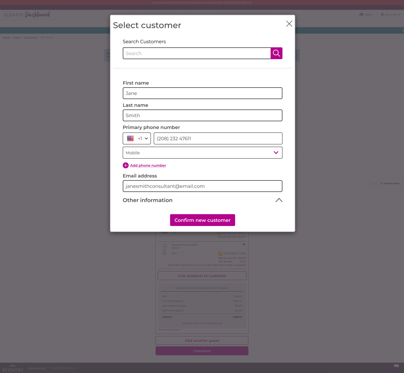The width and height of the screenshot is (404, 373).
Task: Dismiss the teal banner with its X
Action: coord(403,30)
